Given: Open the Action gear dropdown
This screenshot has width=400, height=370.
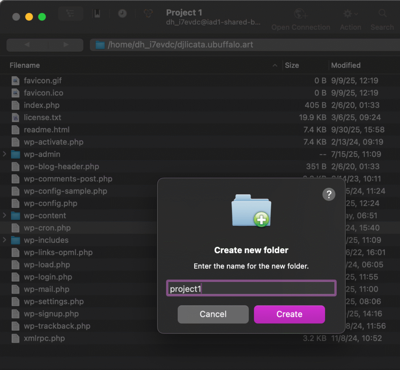Looking at the screenshot, I should coord(350,14).
